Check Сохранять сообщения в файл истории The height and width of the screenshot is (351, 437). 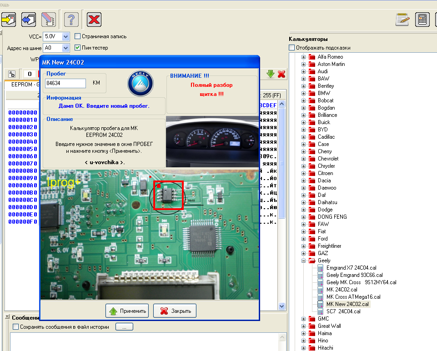pyautogui.click(x=16, y=327)
